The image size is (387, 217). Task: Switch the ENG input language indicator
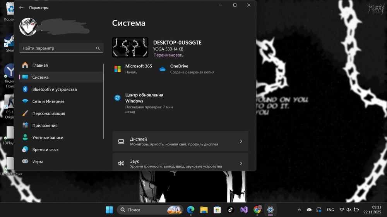[330, 210]
